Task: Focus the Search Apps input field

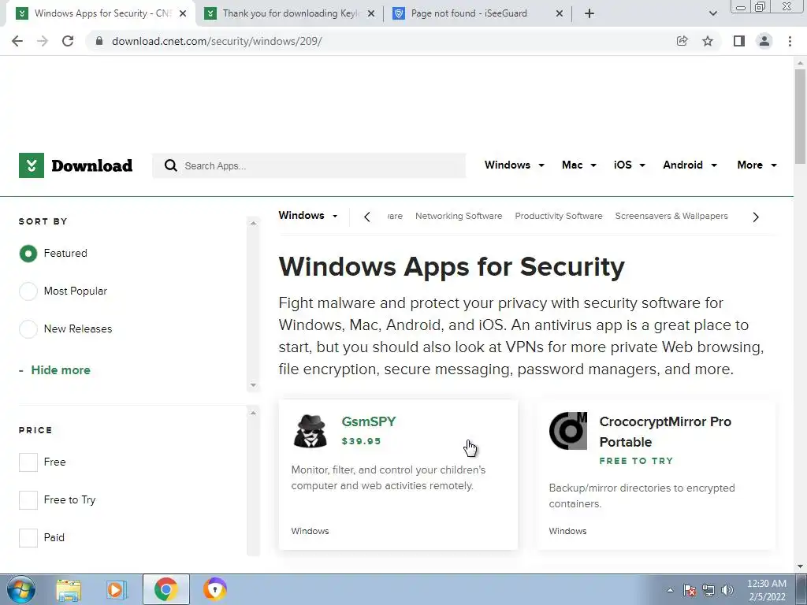Action: [x=309, y=165]
